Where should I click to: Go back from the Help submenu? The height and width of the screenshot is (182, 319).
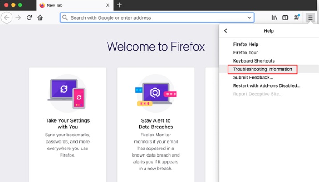(226, 31)
